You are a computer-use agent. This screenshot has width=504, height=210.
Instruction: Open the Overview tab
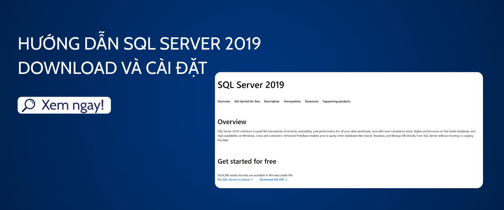point(224,101)
